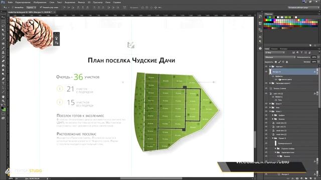
Task: Select the Zoom tool
Action: point(3,101)
